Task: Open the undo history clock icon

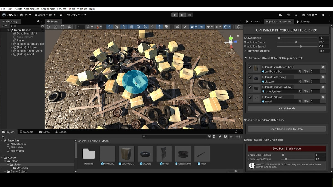Action: tap(288, 15)
